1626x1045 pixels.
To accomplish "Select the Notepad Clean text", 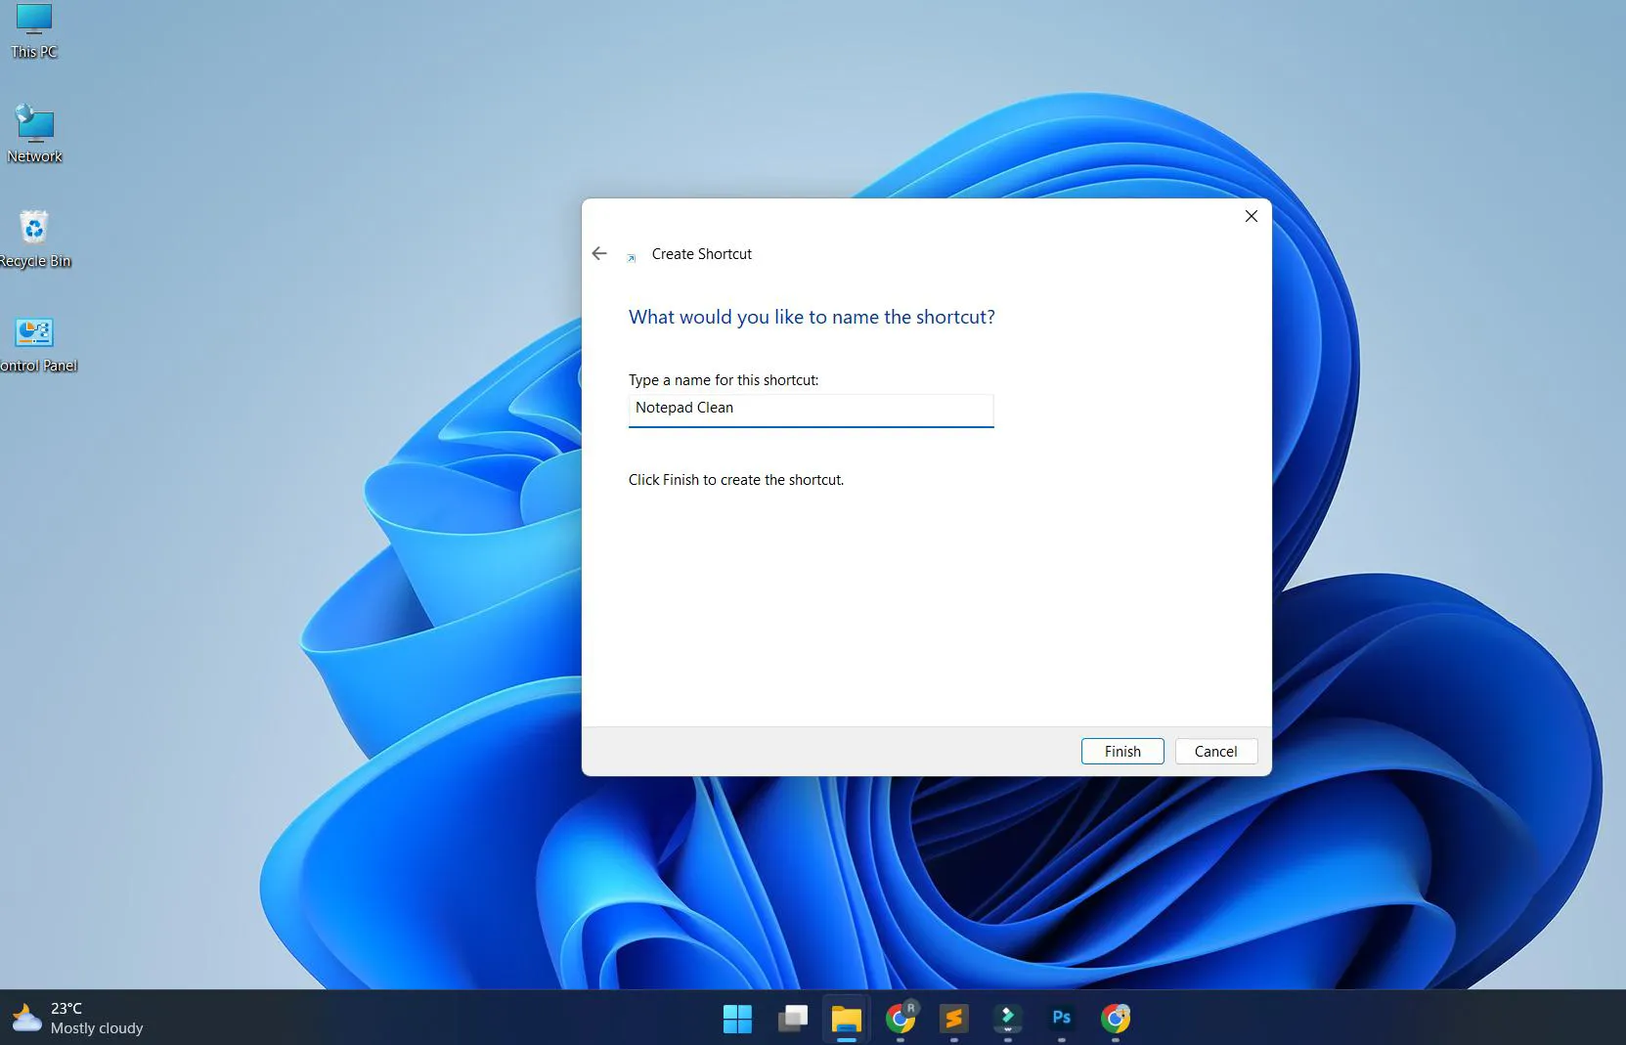I will click(x=684, y=408).
